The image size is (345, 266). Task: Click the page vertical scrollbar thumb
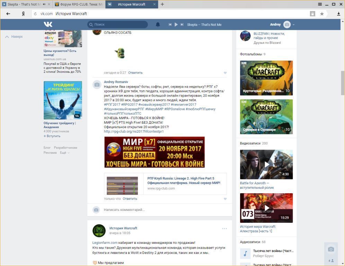click(x=343, y=83)
